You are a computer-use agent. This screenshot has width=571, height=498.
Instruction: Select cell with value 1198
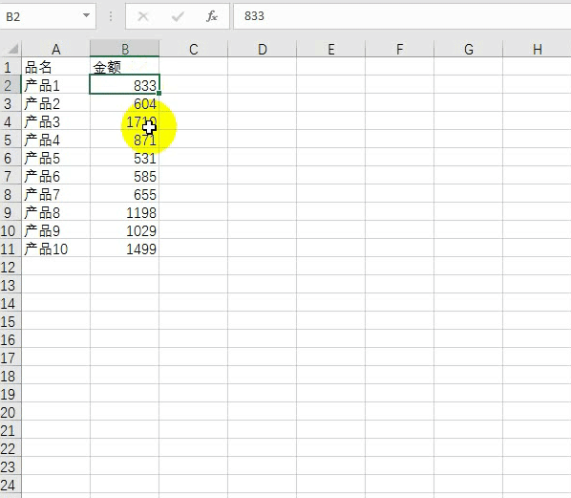tap(124, 212)
